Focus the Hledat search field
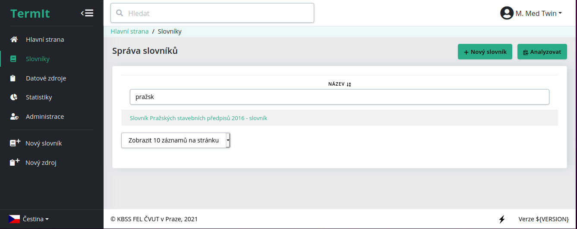The height and width of the screenshot is (229, 577). (x=212, y=13)
